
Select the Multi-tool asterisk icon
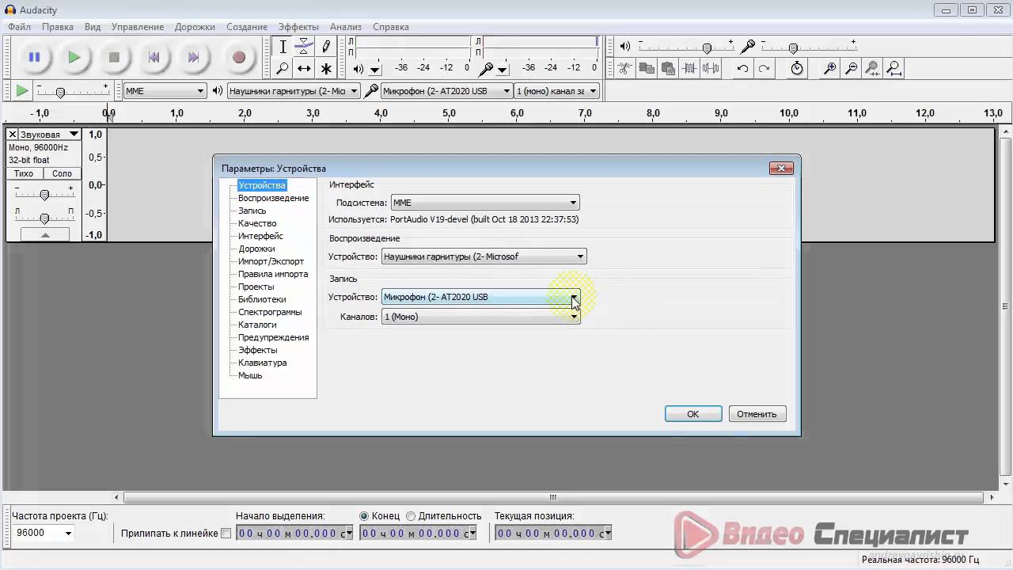click(325, 69)
